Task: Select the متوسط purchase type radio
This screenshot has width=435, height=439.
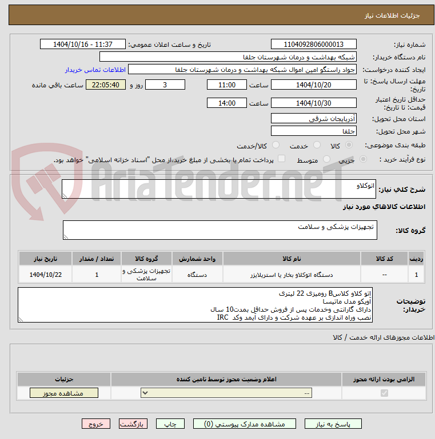Action: (326, 159)
